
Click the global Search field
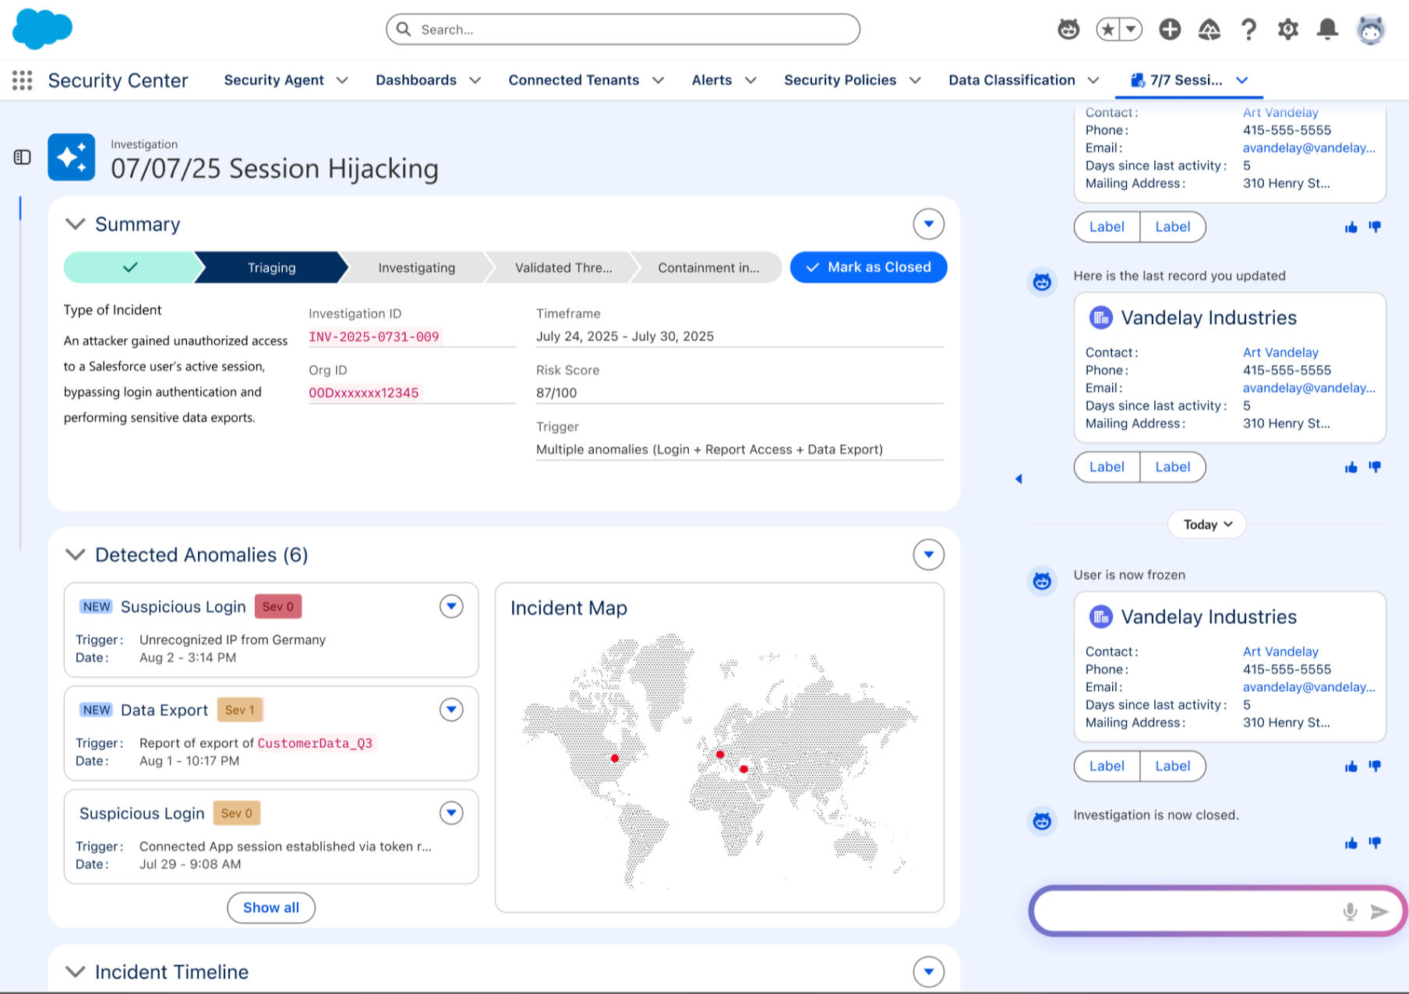click(x=623, y=30)
